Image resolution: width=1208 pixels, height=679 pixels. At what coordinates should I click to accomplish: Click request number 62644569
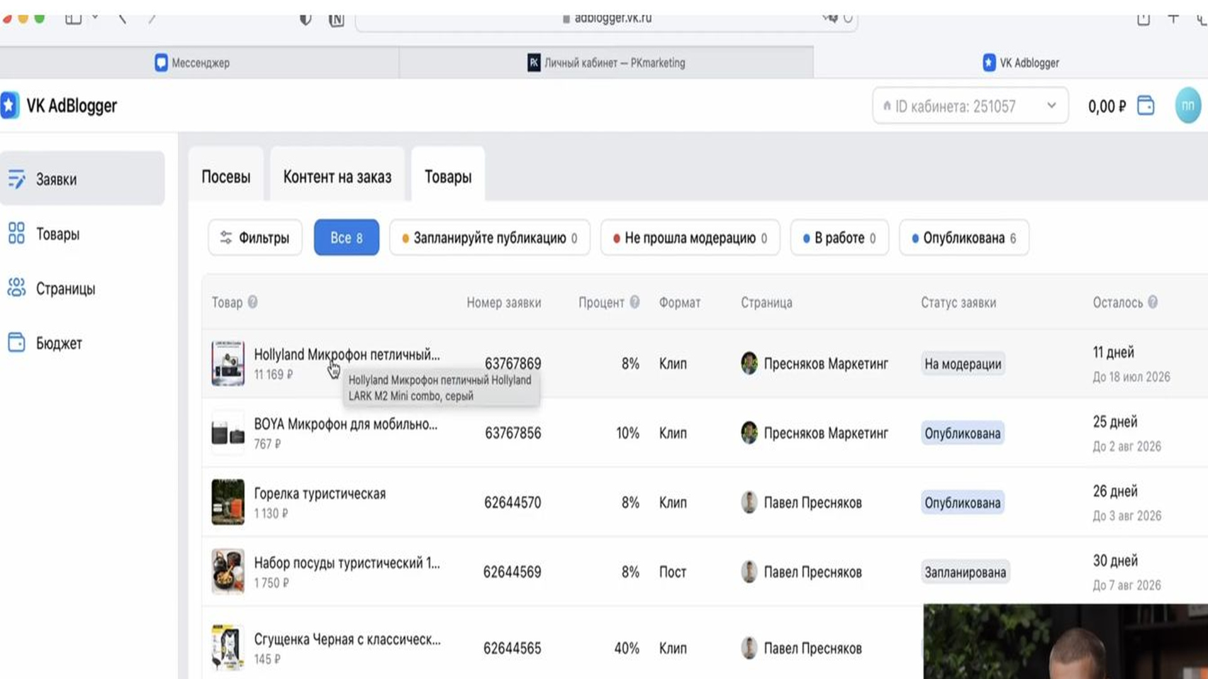pyautogui.click(x=512, y=571)
